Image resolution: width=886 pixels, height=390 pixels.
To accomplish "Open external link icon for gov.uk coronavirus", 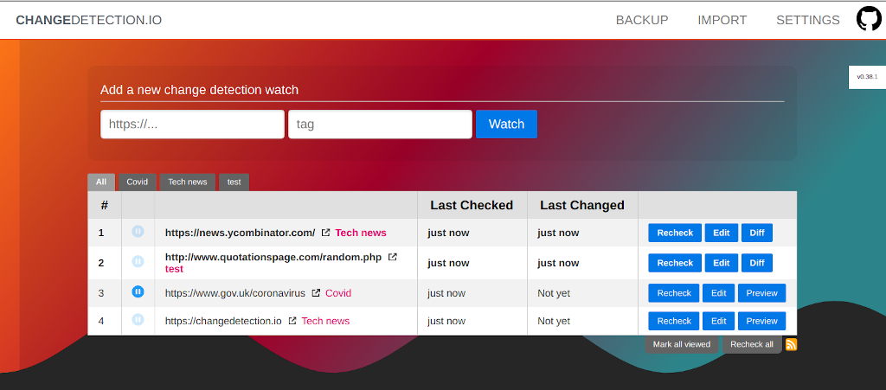I will (316, 293).
